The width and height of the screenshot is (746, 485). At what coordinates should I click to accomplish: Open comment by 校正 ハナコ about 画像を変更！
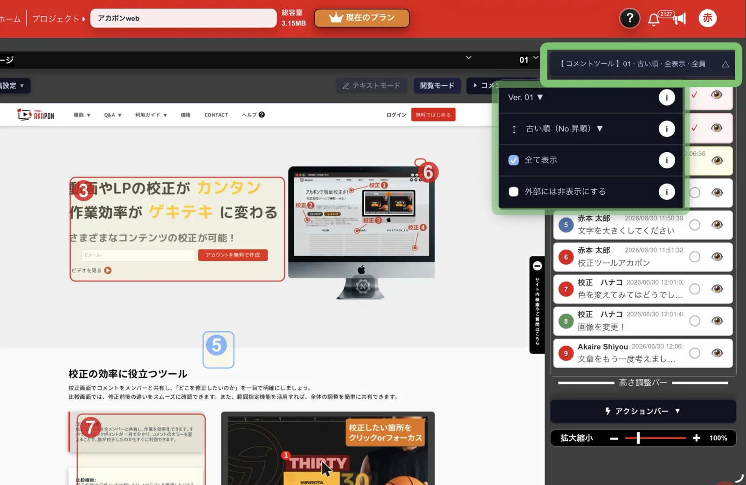pyautogui.click(x=642, y=321)
